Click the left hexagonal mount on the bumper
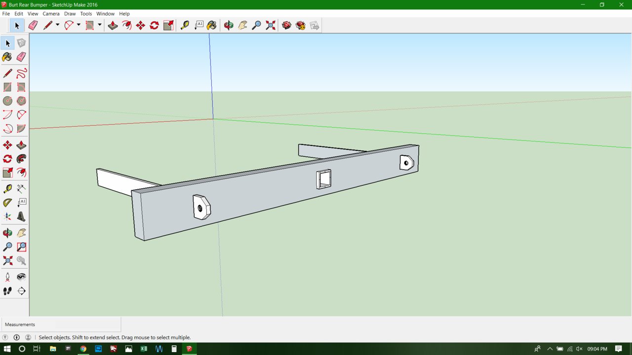Viewport: 632px width, 355px height. coord(201,207)
